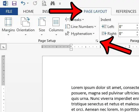The width and height of the screenshot is (139, 112).
Task: Open Line Numbers dropdown
Action: click(80, 27)
